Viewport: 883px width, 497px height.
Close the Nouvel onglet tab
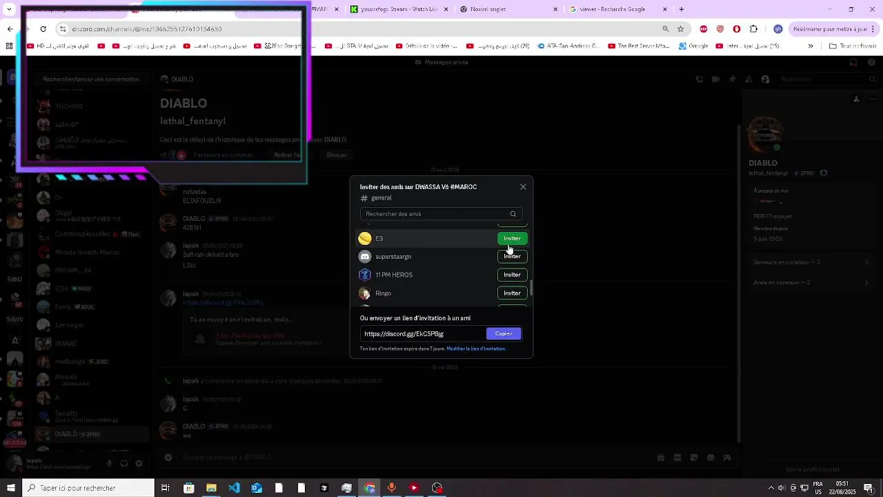[x=556, y=9]
